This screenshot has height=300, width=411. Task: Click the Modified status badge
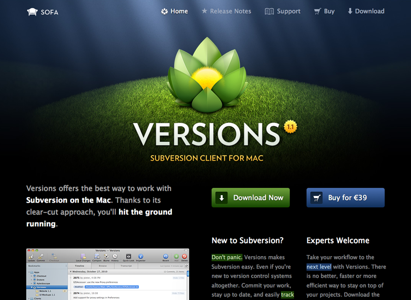(79, 287)
